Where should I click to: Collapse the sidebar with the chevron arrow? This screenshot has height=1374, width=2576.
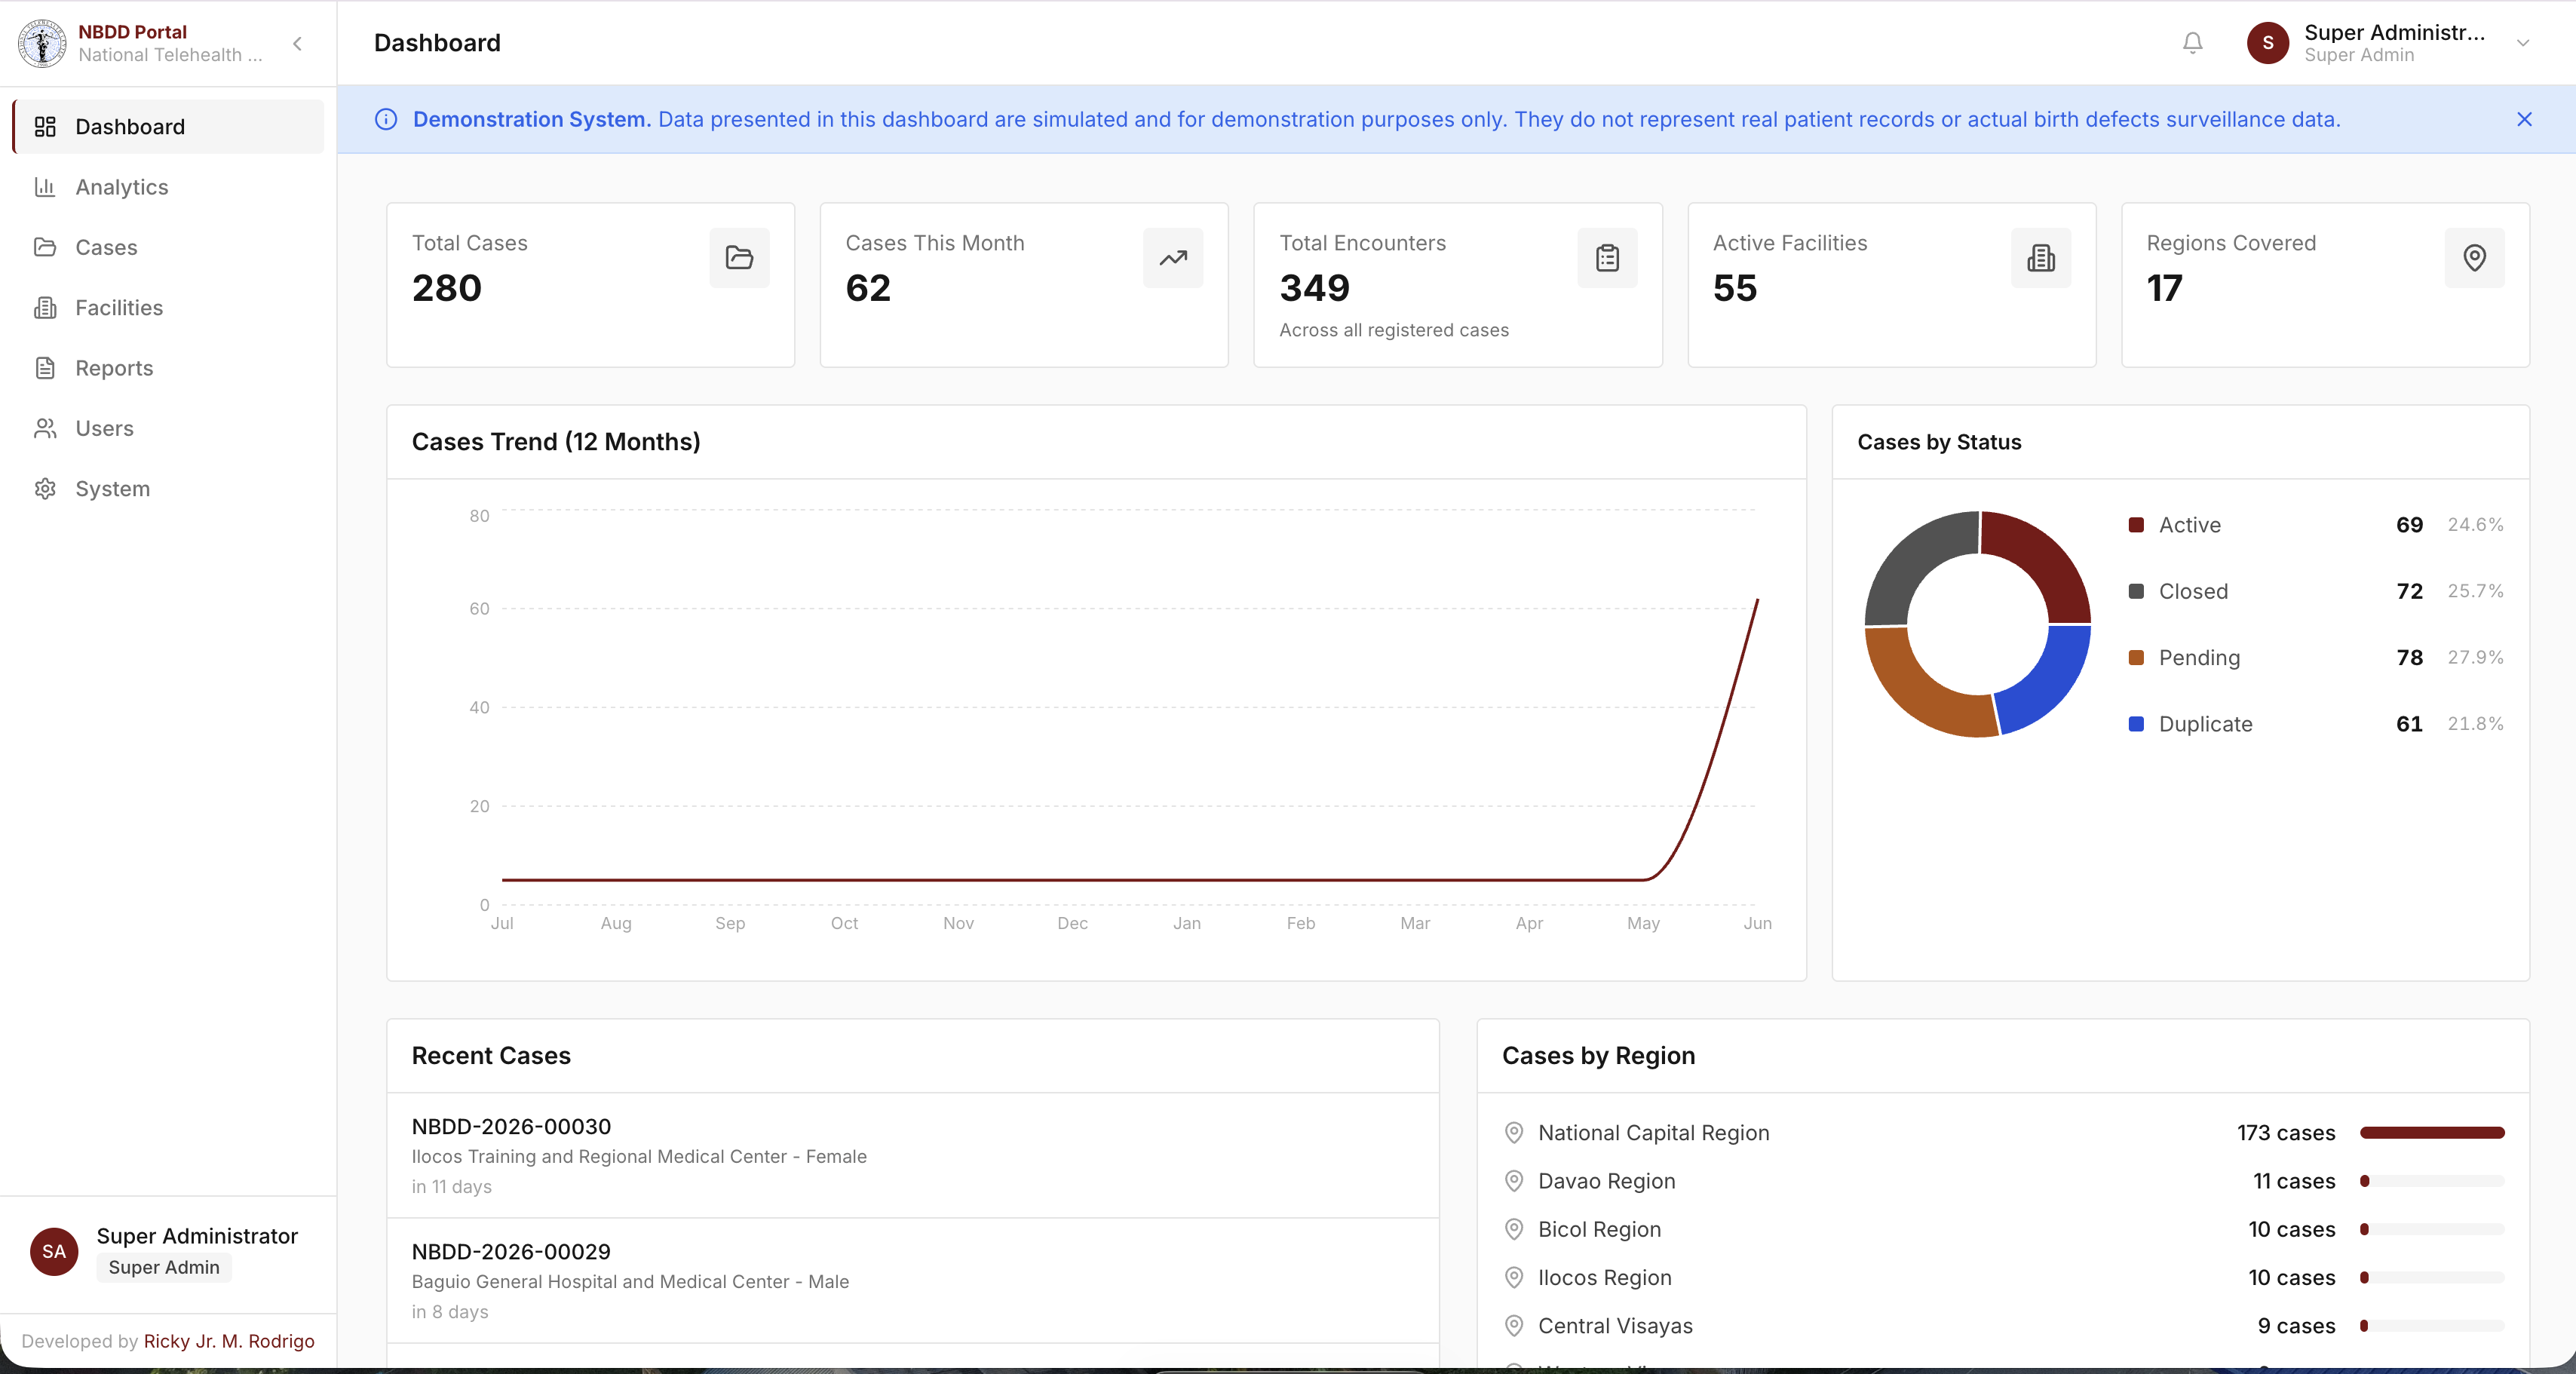297,43
